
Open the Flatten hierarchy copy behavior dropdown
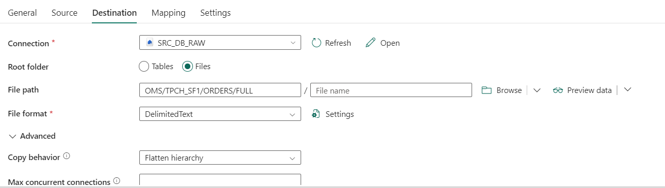coord(220,158)
